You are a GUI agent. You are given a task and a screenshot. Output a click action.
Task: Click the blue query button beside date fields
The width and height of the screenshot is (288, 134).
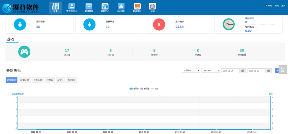pyautogui.click(x=277, y=71)
